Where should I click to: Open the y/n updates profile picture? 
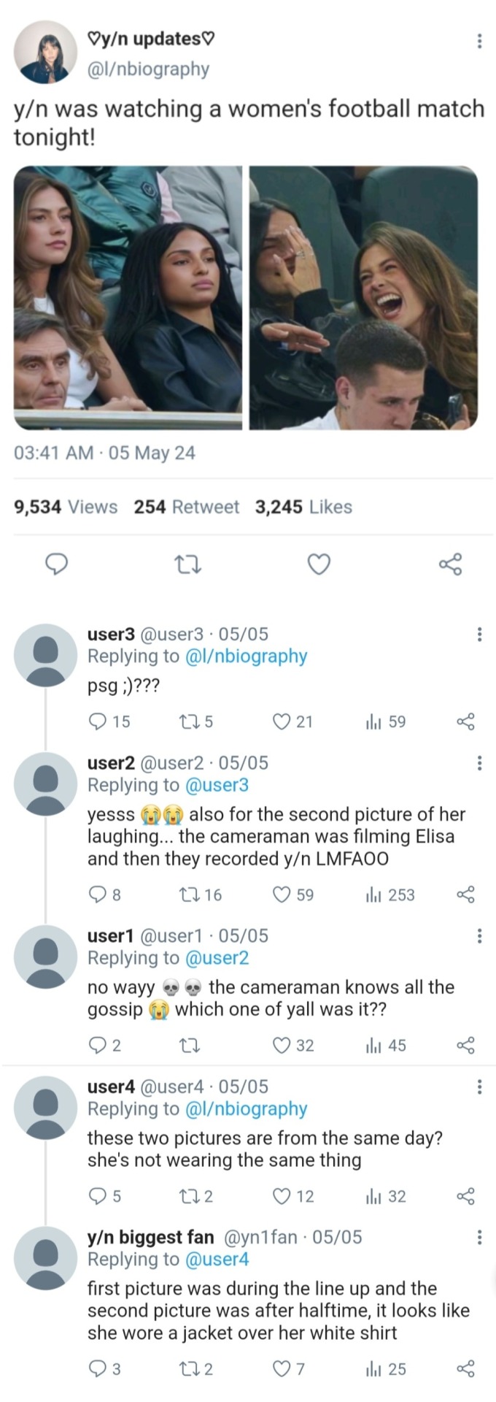coord(45,52)
